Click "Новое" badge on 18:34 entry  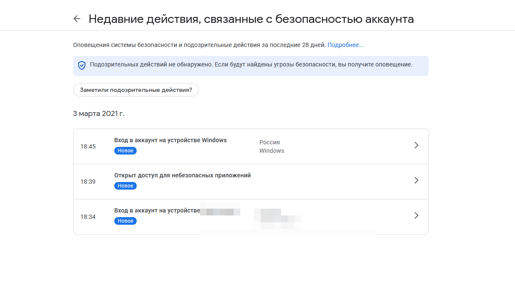pyautogui.click(x=125, y=221)
